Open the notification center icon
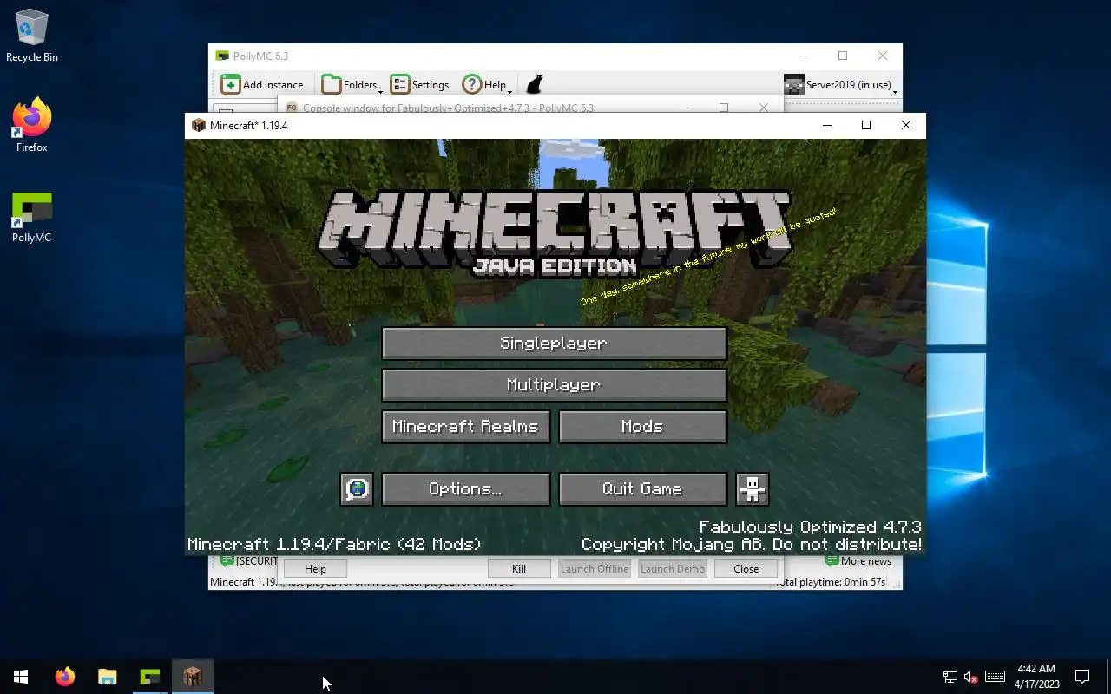Viewport: 1111px width, 694px height. click(x=1082, y=677)
